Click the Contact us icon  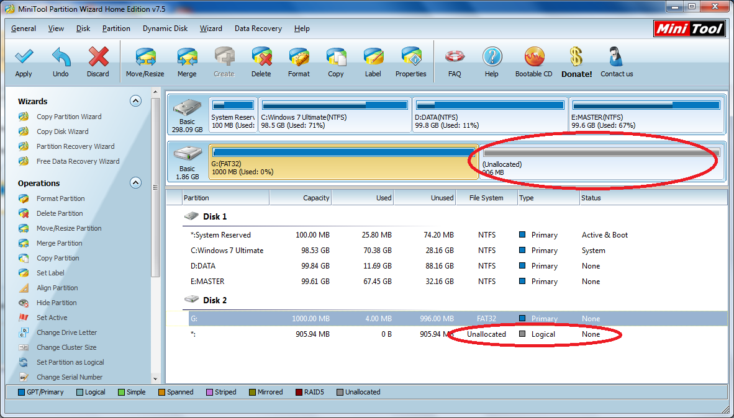(616, 56)
